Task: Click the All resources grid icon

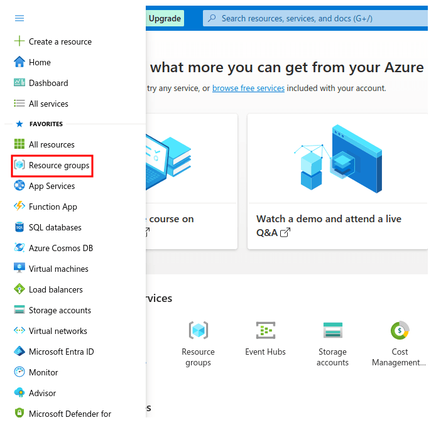Action: [x=19, y=144]
